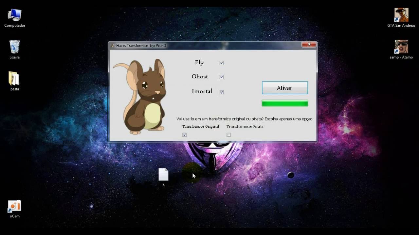
Task: Select the file named k on desktop
Action: click(x=163, y=177)
